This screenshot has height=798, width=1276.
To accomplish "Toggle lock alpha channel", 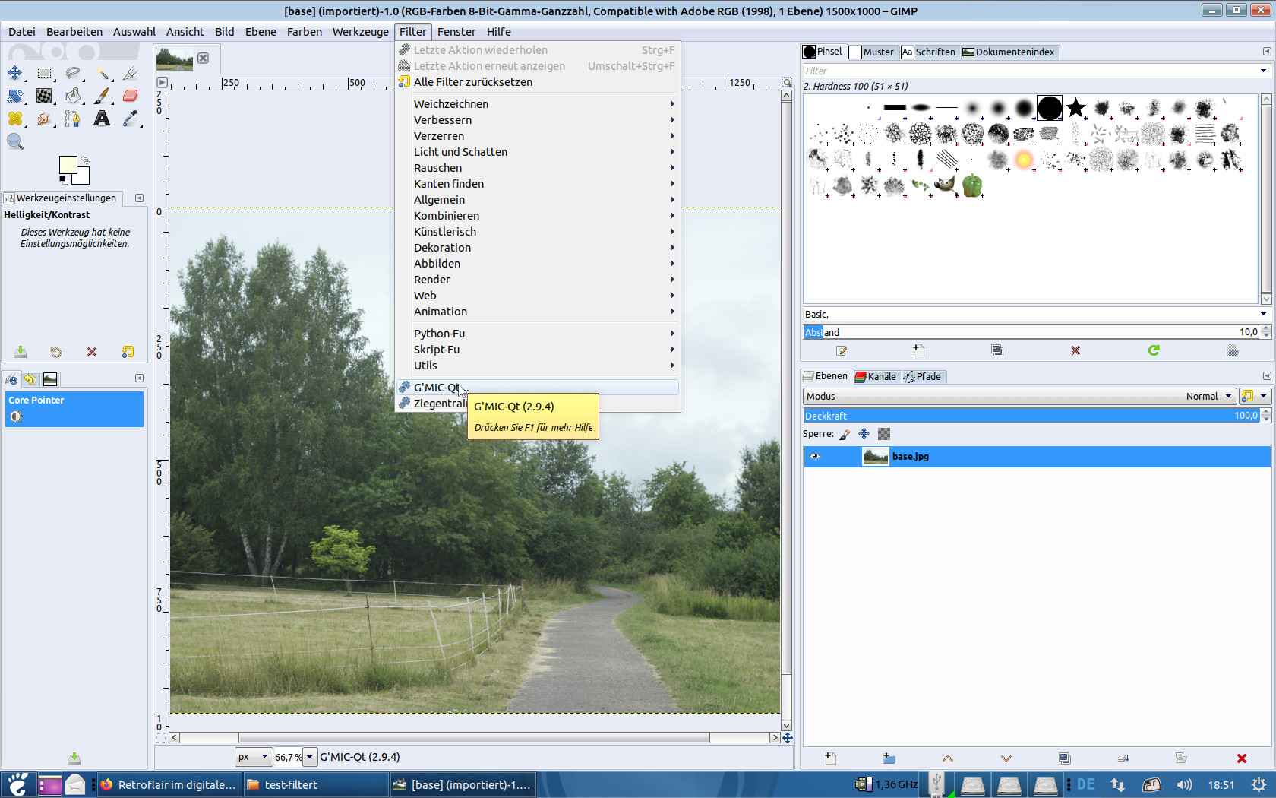I will [884, 434].
